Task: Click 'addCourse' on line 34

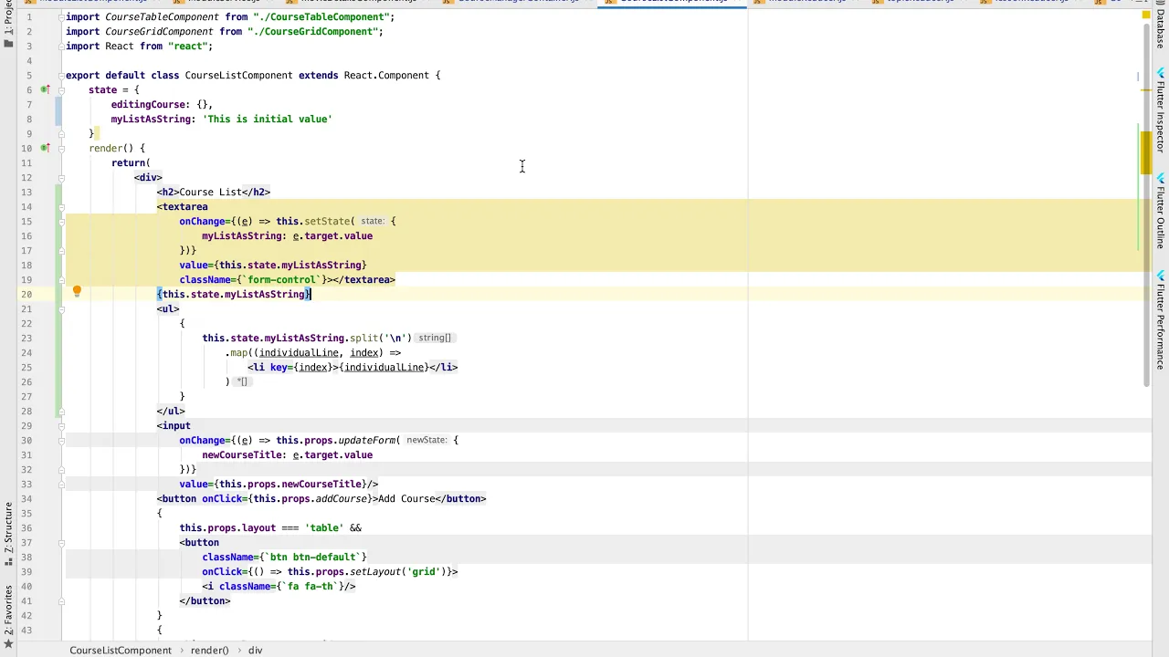Action: tap(343, 498)
